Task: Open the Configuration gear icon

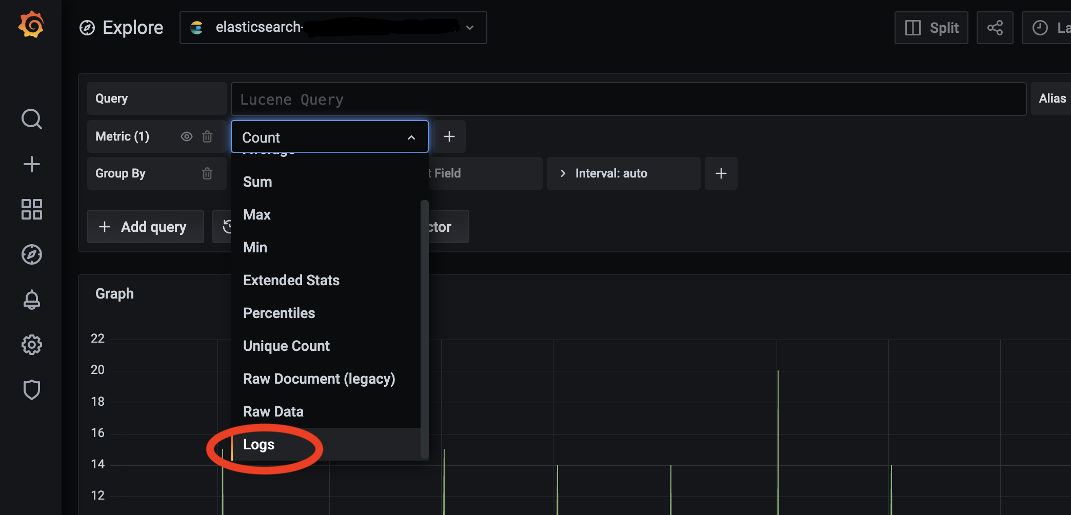Action: [31, 345]
